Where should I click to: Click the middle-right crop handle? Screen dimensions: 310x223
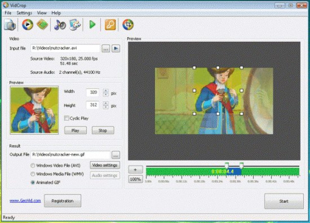(241, 90)
